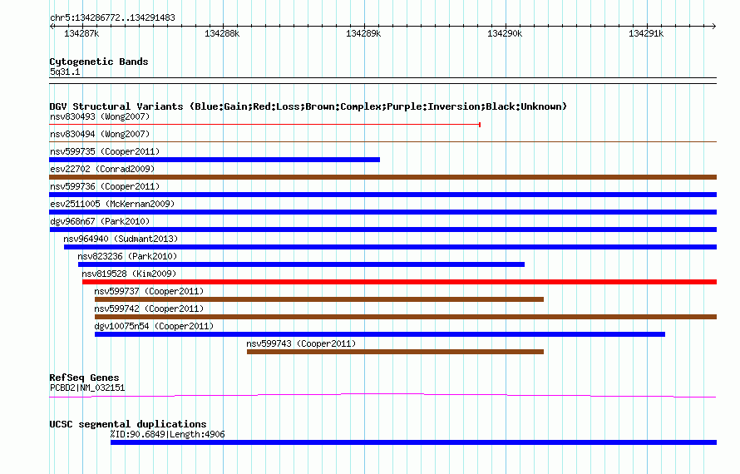Click the dgv10075n54 (Cooper2011) label
This screenshot has width=740, height=474.
coord(154,326)
